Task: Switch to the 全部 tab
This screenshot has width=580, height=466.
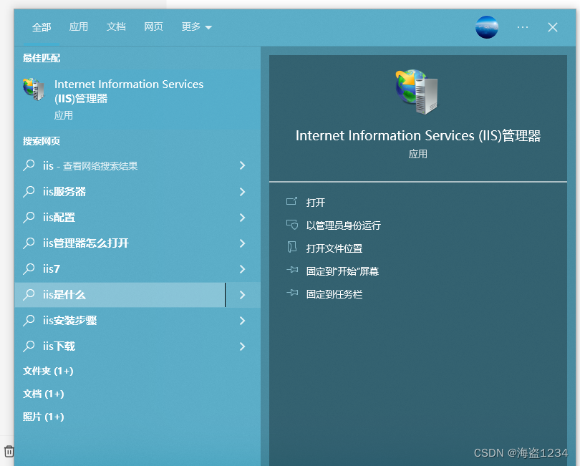Action: [x=42, y=27]
